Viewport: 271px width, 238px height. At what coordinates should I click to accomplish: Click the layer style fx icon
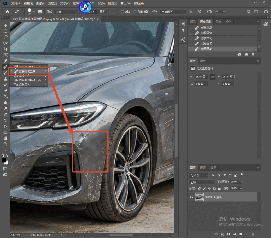pyautogui.click(x=222, y=234)
